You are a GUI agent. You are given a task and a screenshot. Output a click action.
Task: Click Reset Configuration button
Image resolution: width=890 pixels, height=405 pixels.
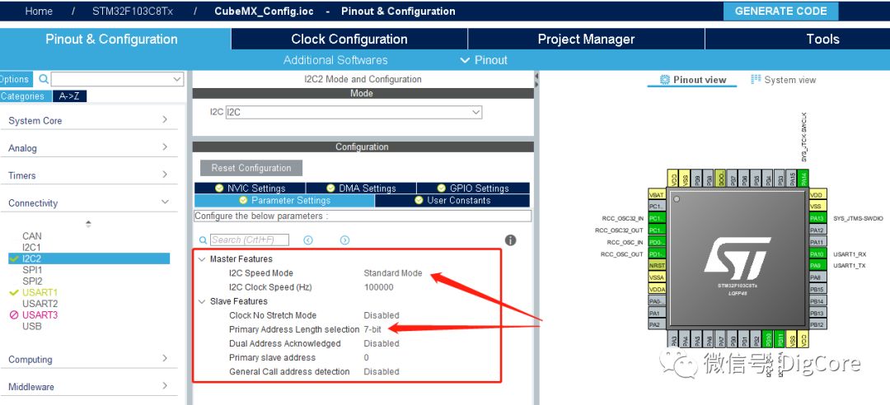pos(251,168)
